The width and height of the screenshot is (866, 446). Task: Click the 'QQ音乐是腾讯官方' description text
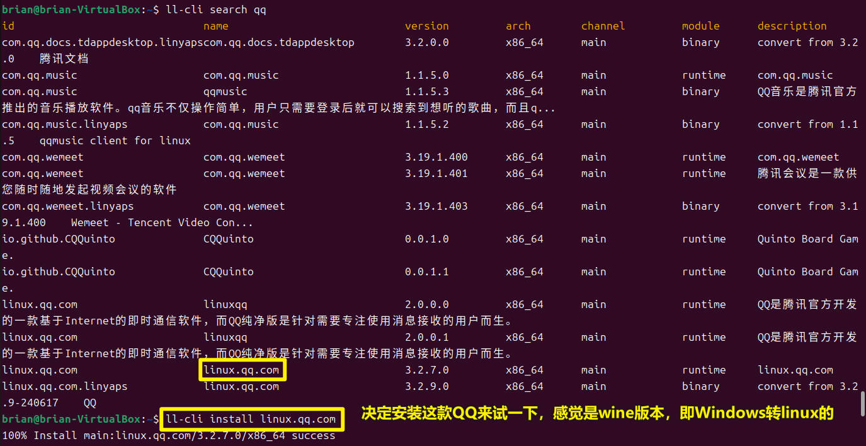807,92
